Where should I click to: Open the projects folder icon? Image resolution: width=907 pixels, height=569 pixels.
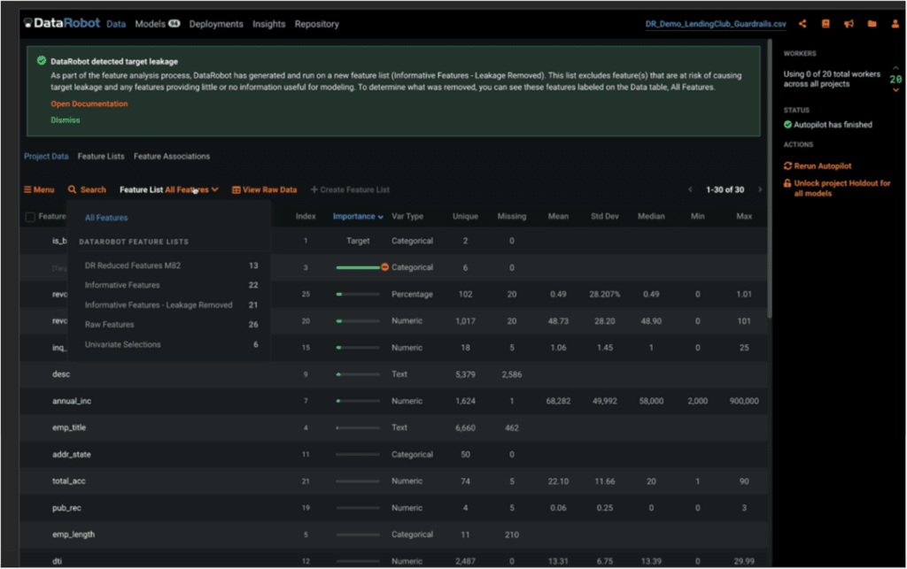(872, 24)
